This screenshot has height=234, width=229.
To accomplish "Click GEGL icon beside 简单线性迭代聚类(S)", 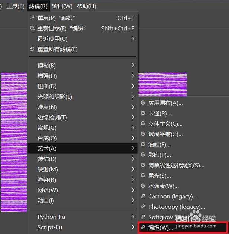I will pyautogui.click(x=143, y=165).
